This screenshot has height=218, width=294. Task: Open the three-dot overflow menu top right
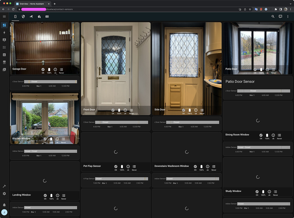point(288,17)
